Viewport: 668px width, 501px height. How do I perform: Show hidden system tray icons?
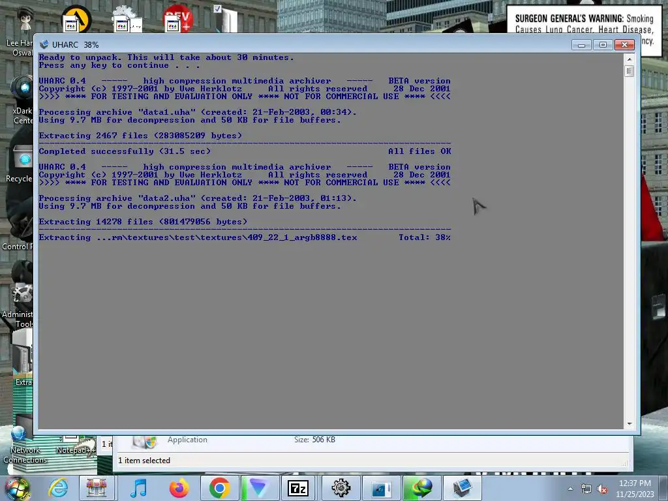coord(570,489)
